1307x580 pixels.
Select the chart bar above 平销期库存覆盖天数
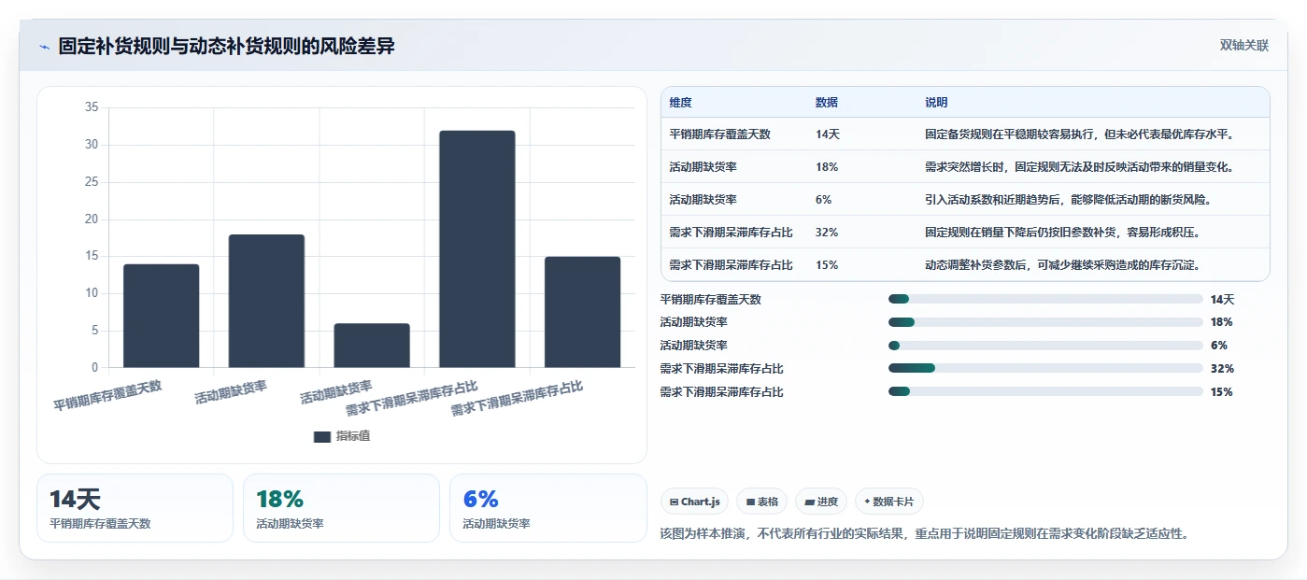coord(162,316)
